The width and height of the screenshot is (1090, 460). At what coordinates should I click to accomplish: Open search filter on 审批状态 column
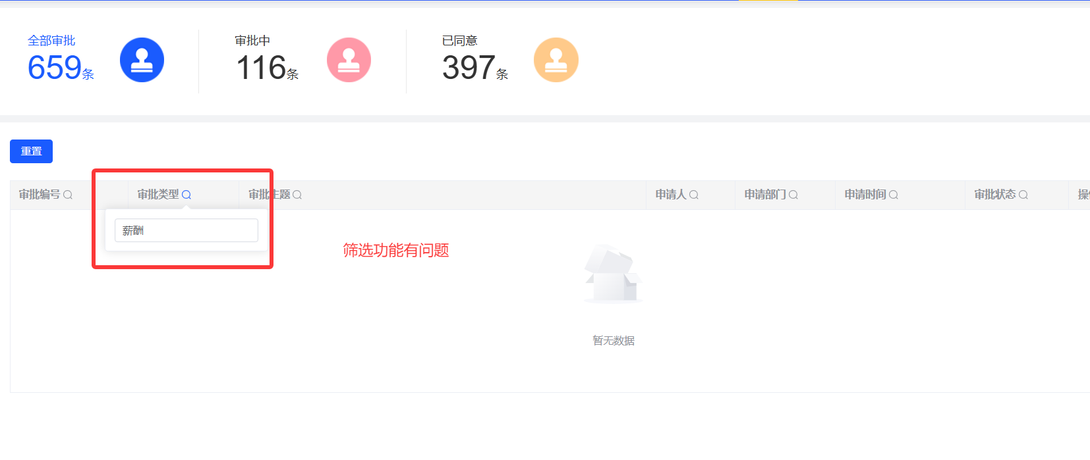point(1023,195)
